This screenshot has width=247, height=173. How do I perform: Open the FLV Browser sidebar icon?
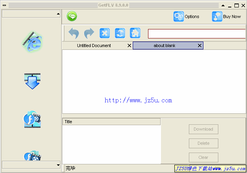click(32, 42)
